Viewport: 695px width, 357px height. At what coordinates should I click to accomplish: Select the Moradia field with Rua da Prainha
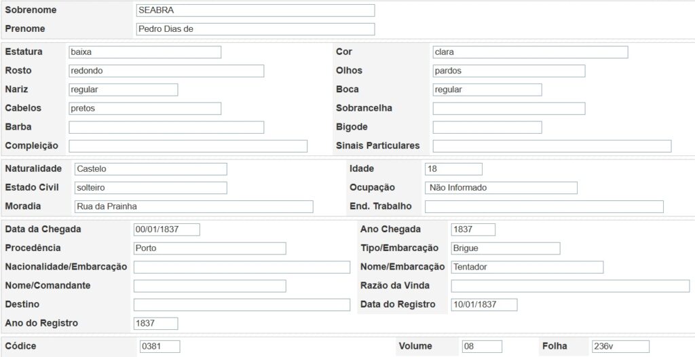193,207
